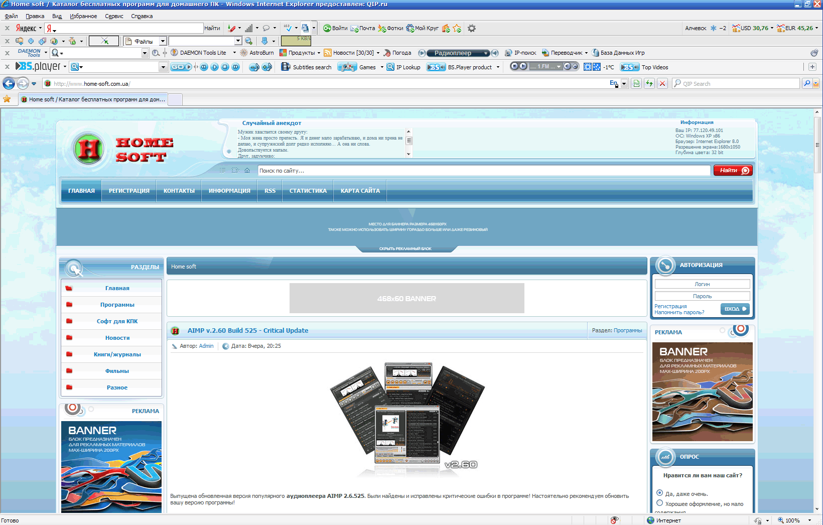Select poll option 'Хорошее оформление'

pyautogui.click(x=660, y=503)
